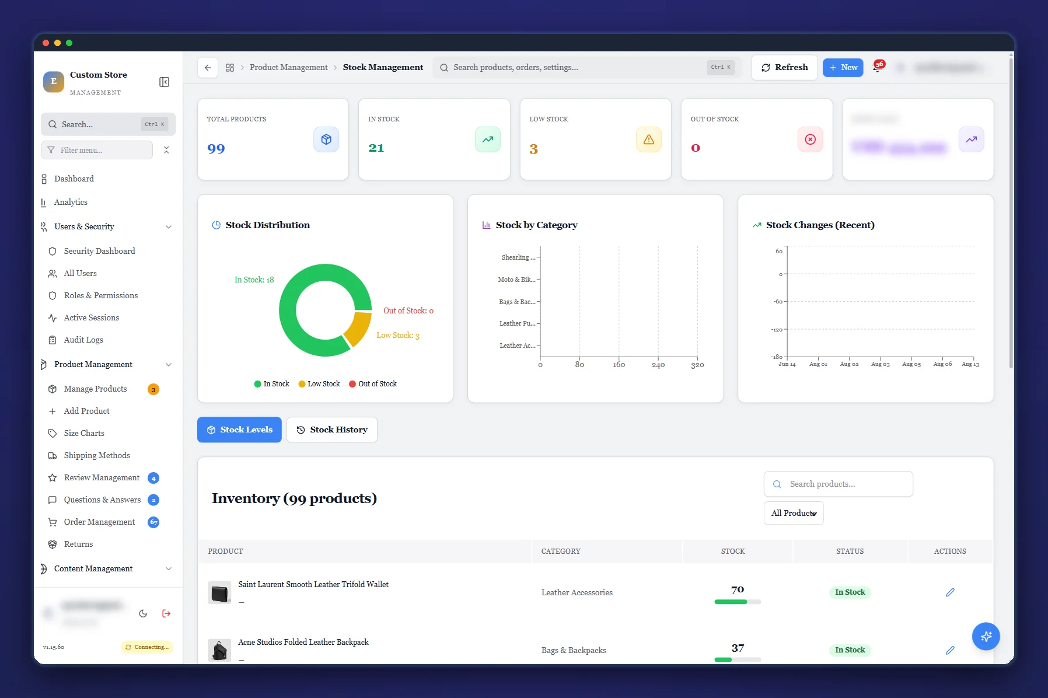Collapse the Users & Security section
The image size is (1048, 698).
tap(169, 227)
